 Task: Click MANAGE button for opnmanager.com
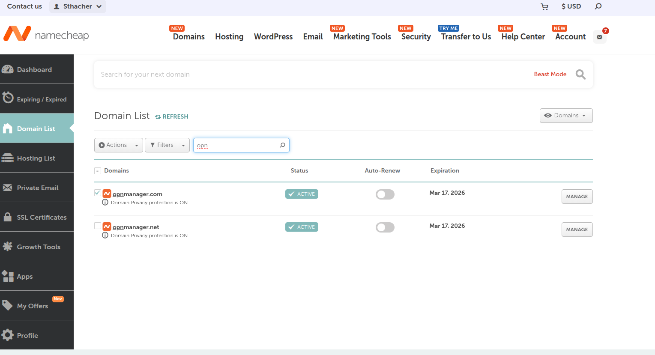click(x=577, y=197)
